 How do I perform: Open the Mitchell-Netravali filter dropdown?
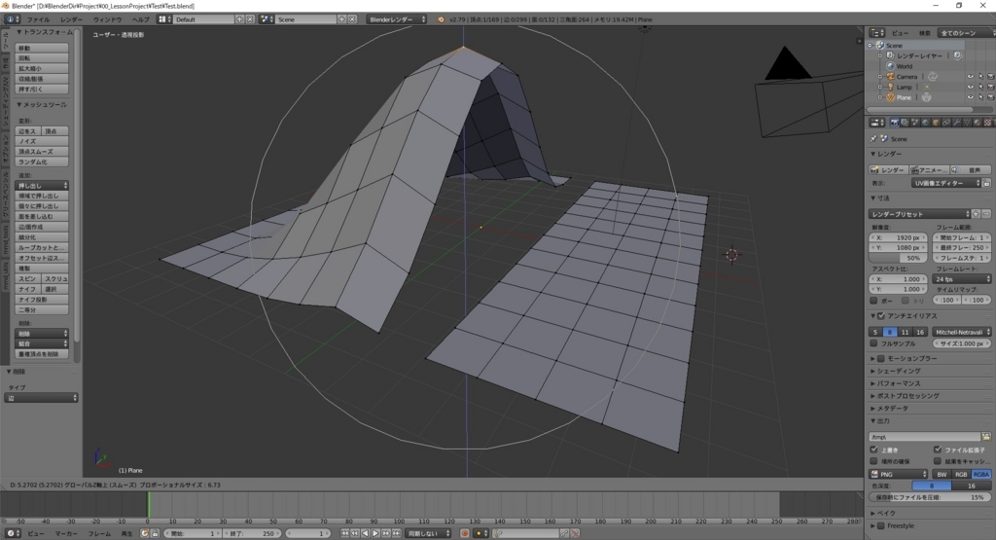coord(962,332)
